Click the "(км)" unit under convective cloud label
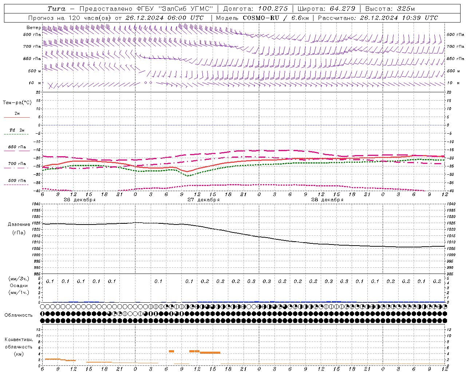Screen dimensions: 466x372 [x=19, y=354]
